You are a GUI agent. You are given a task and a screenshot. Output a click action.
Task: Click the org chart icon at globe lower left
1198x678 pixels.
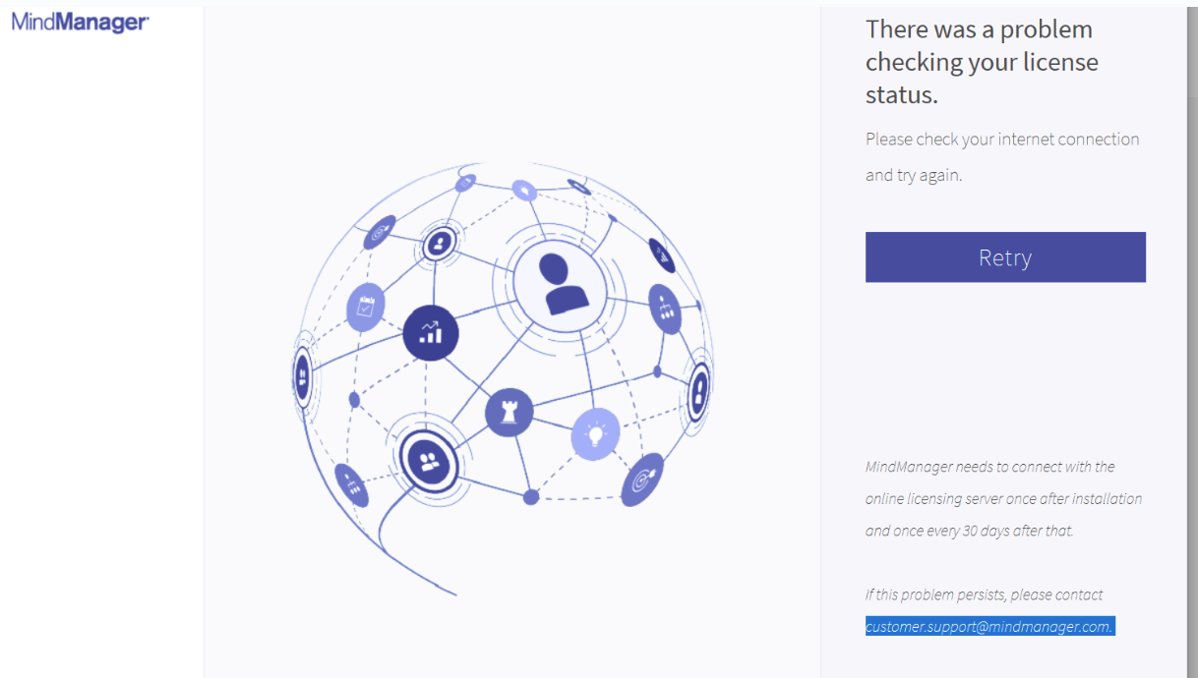tap(352, 484)
